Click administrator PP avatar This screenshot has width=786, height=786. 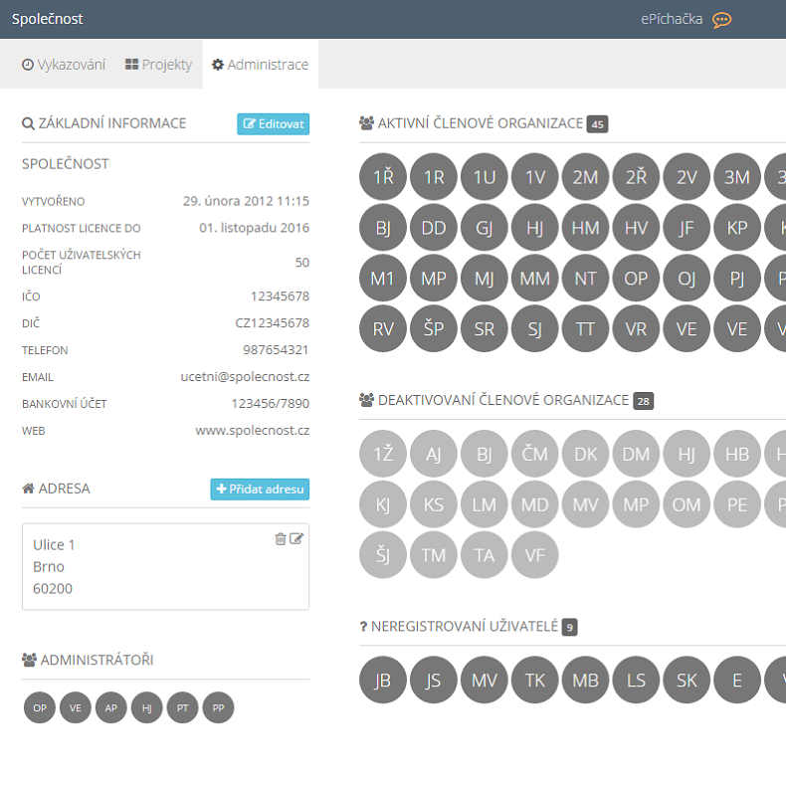[x=218, y=708]
